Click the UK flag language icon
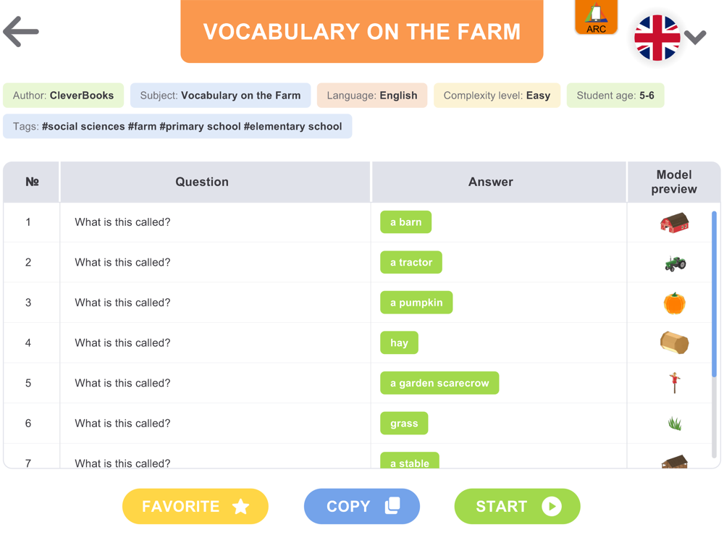 coord(657,38)
